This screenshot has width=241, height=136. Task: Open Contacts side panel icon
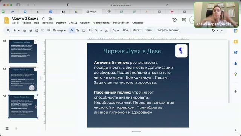tap(235, 63)
